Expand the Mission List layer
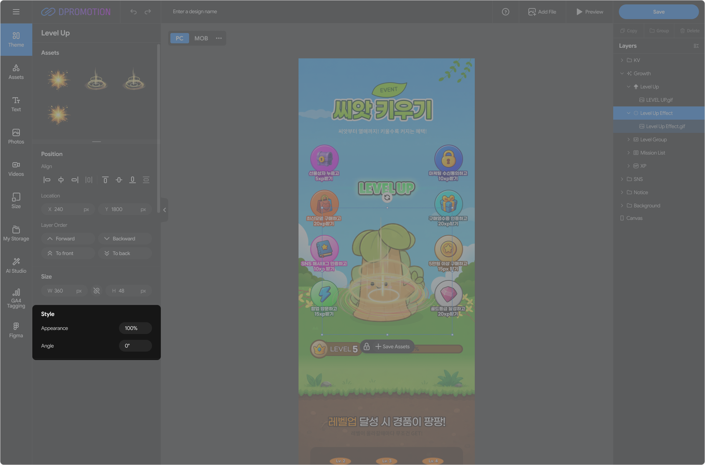This screenshot has height=465, width=705. point(628,153)
